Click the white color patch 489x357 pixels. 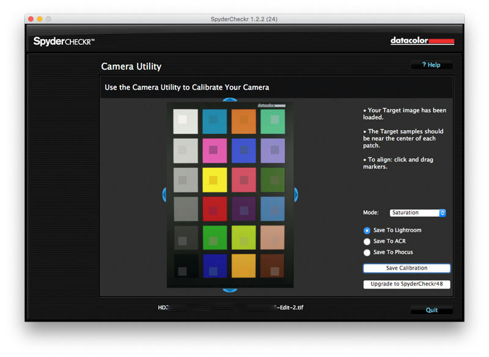point(186,121)
